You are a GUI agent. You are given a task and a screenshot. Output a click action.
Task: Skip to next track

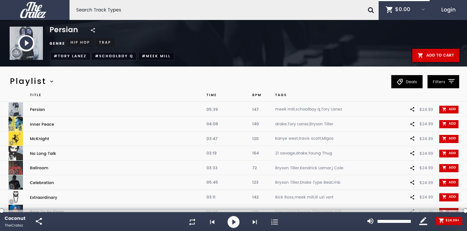[254, 222]
